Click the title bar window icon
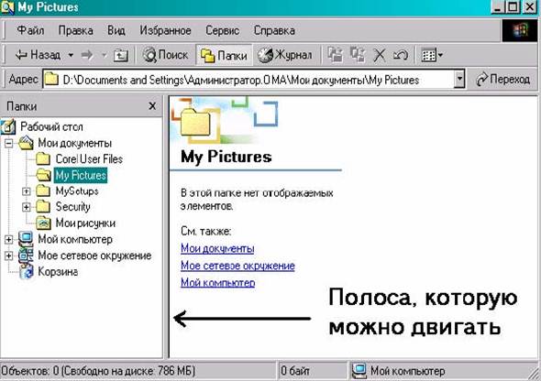The height and width of the screenshot is (381, 541). pos(7,7)
